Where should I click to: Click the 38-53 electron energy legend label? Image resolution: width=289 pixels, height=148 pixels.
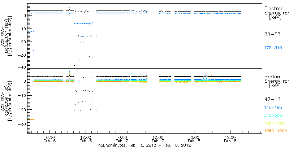pyautogui.click(x=272, y=34)
